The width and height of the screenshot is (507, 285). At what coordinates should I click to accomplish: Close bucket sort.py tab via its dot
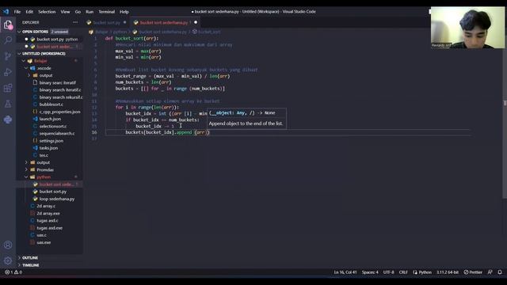point(125,22)
